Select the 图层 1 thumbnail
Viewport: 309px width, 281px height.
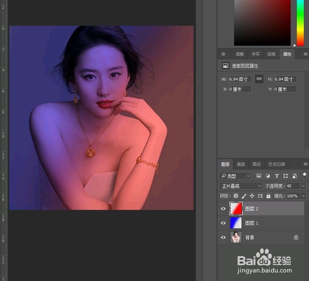coord(236,223)
